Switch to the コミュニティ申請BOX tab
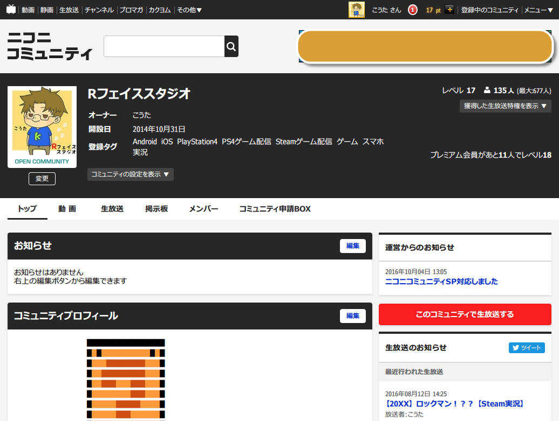Screen dimensions: 559x421 pos(273,209)
